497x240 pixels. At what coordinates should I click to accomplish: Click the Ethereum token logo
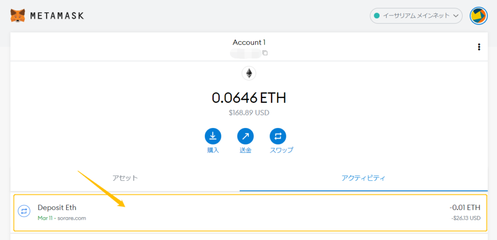(x=249, y=74)
